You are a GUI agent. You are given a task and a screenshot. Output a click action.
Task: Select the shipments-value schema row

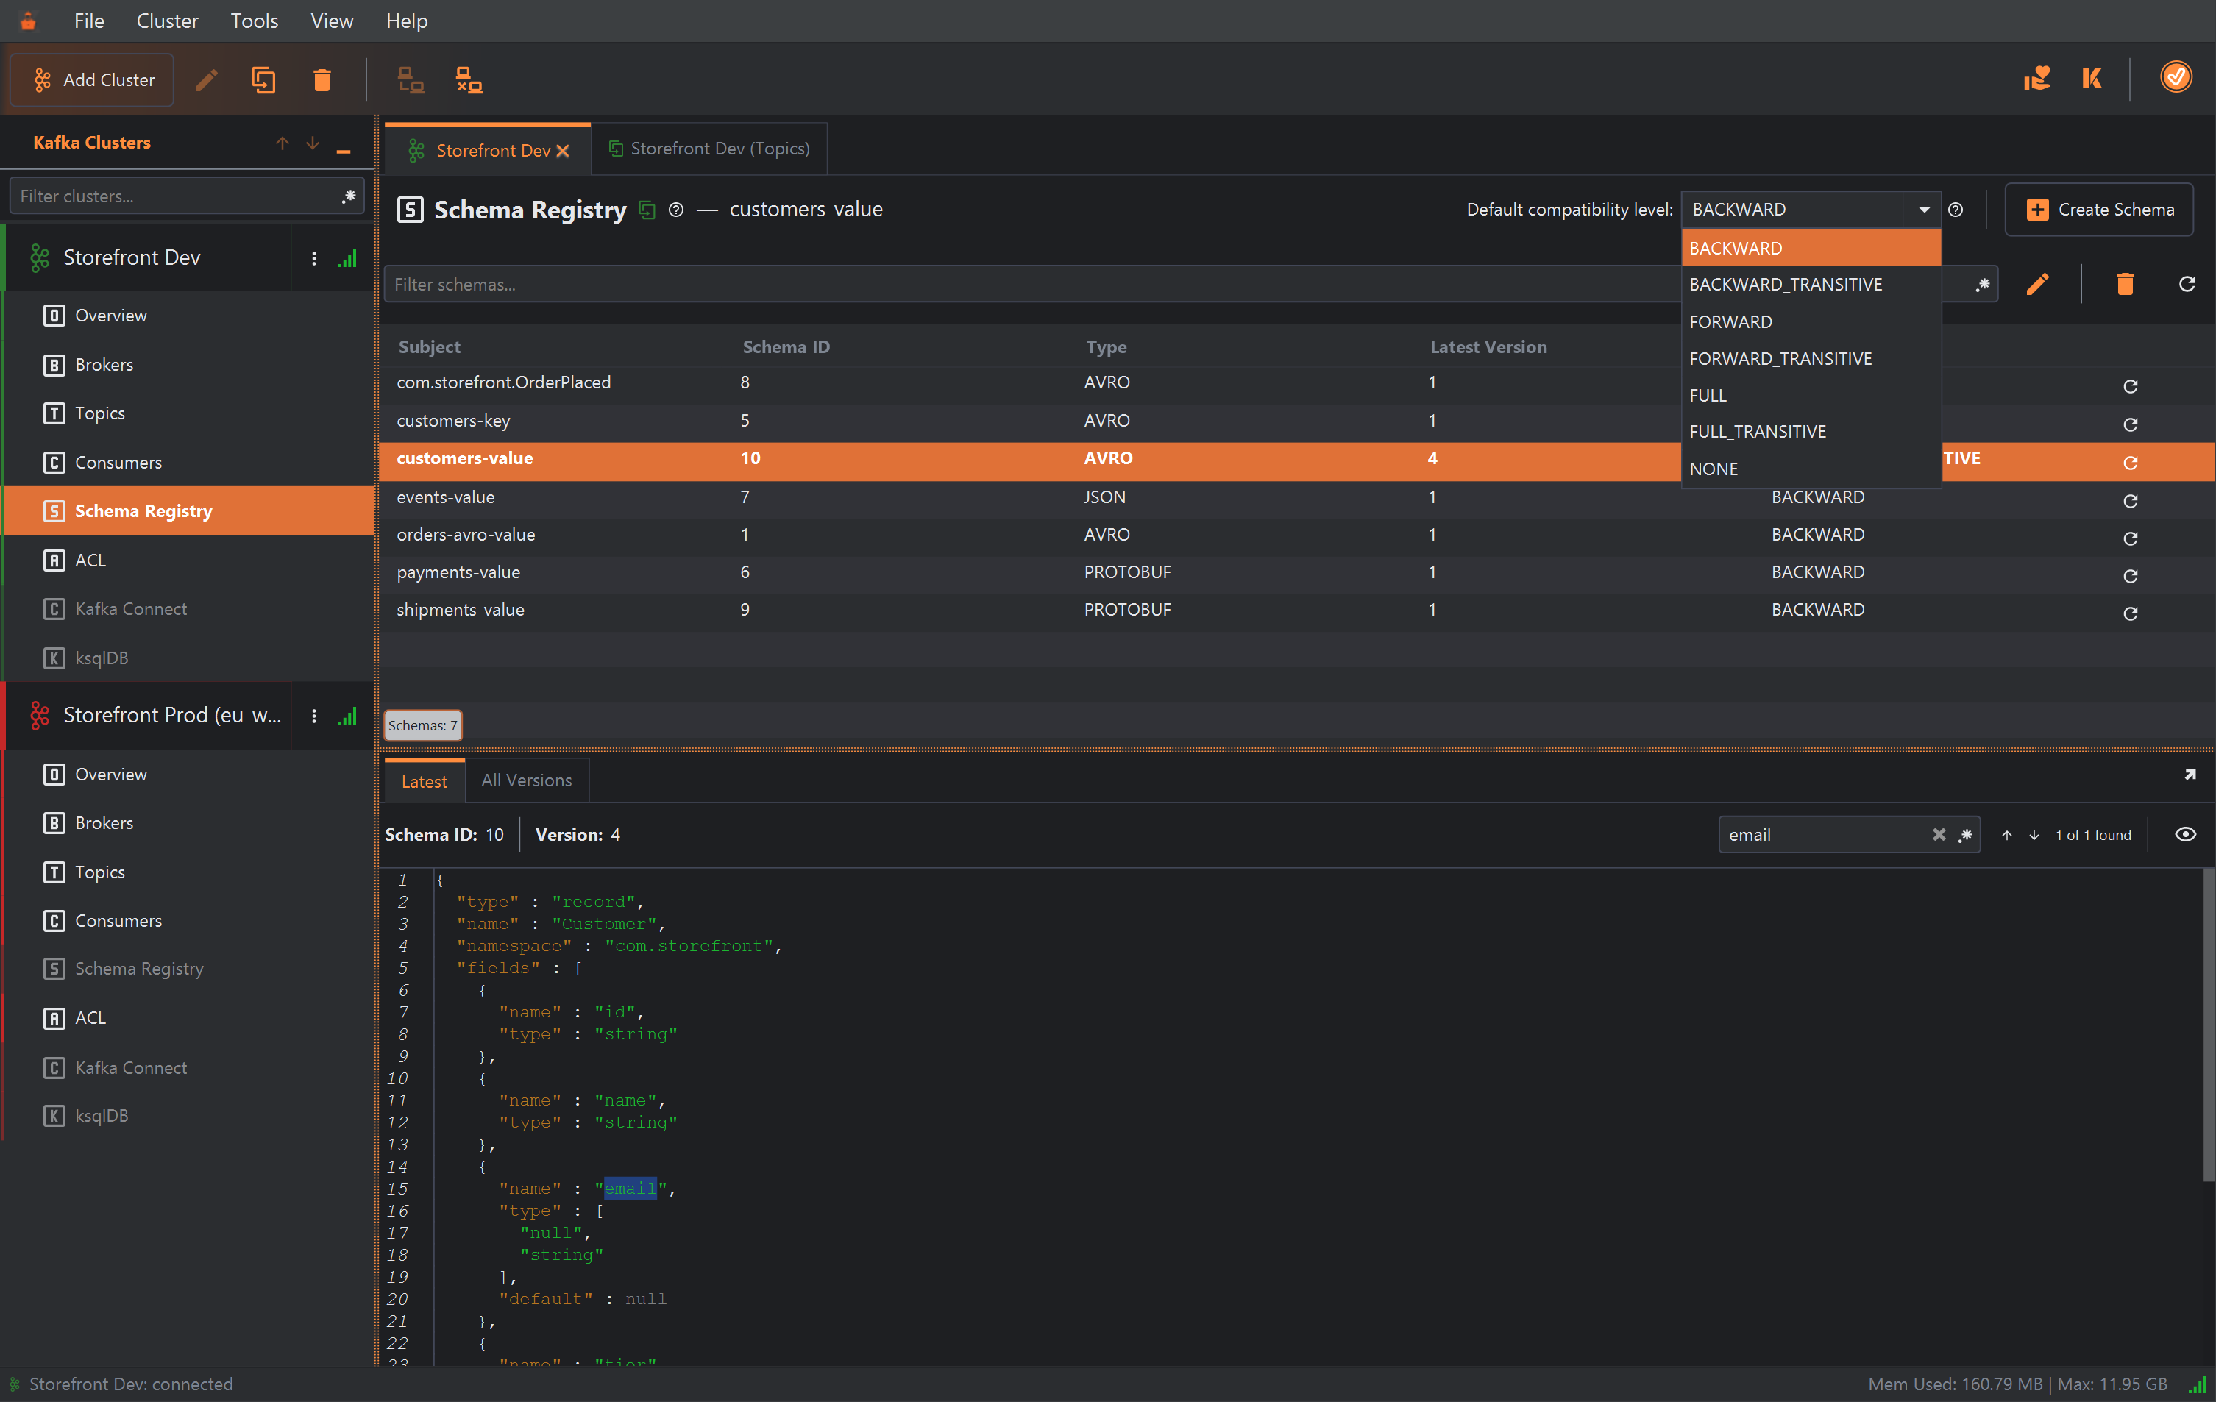(x=1296, y=610)
